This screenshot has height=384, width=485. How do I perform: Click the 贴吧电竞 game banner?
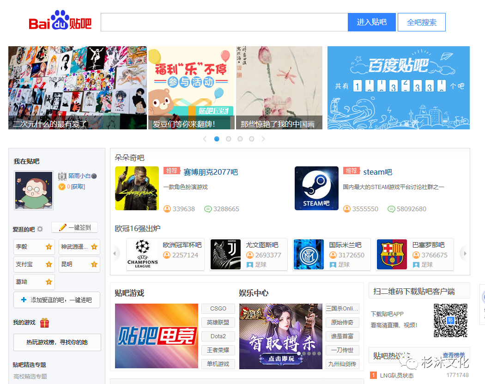point(157,336)
